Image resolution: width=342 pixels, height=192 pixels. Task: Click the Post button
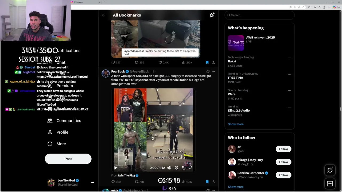pos(68,159)
